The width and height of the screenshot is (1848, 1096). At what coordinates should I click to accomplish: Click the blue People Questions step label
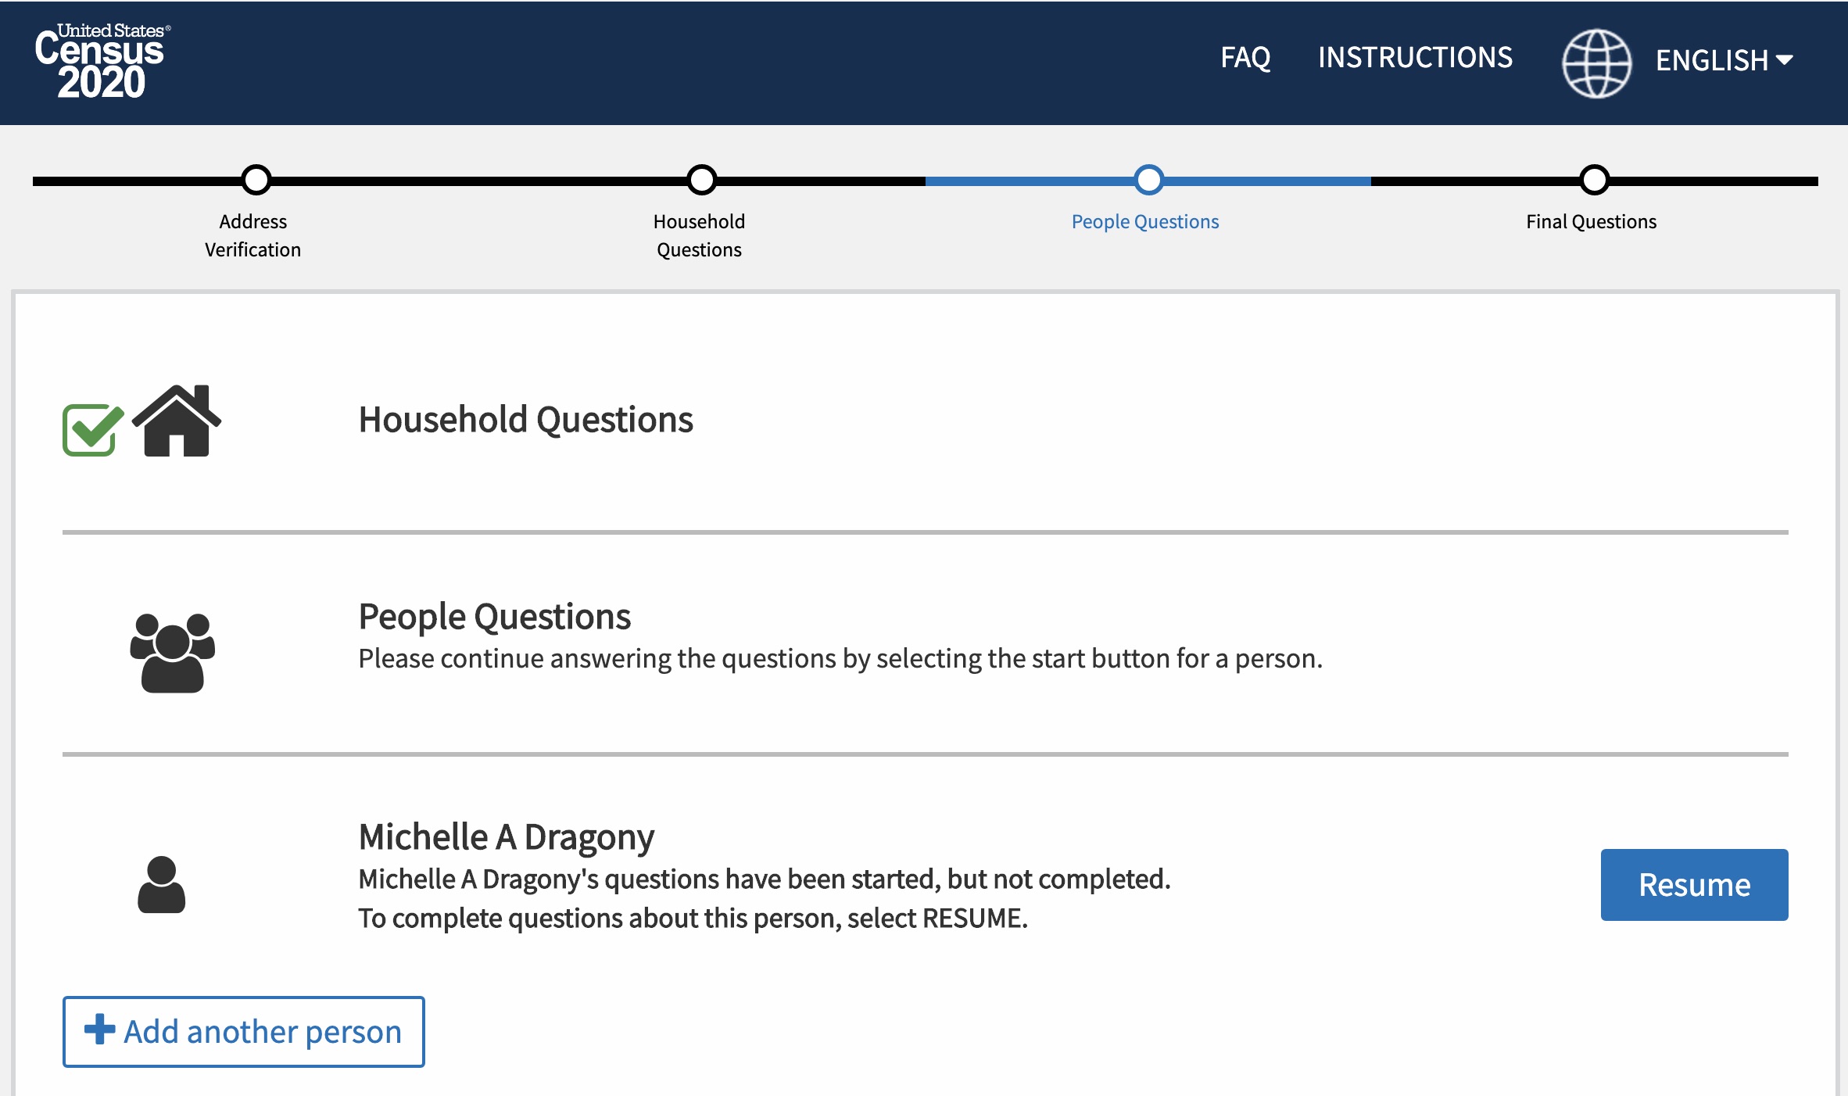1144,221
